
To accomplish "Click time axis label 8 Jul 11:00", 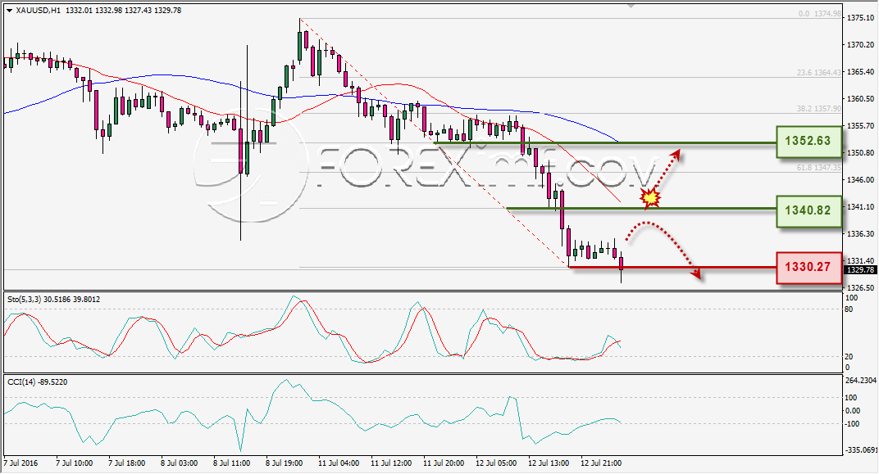I will [x=232, y=463].
